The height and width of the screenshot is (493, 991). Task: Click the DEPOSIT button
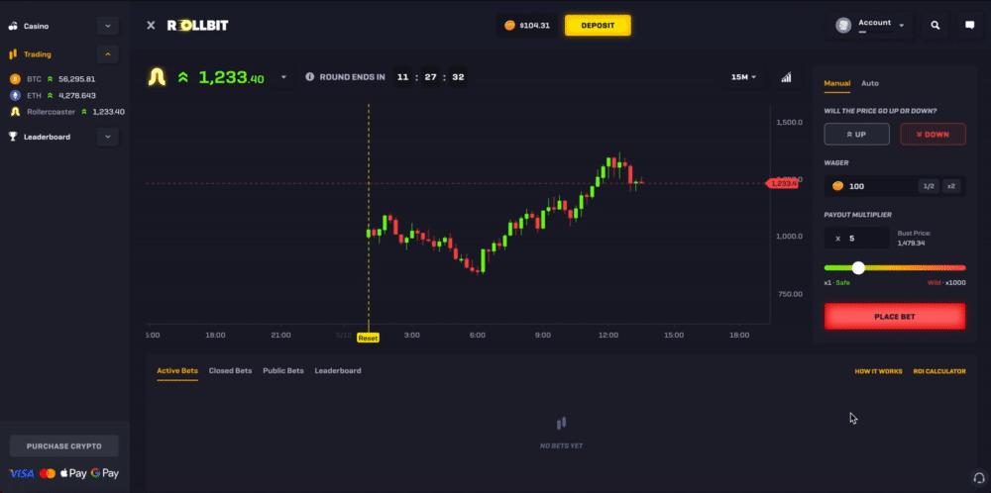pos(598,26)
